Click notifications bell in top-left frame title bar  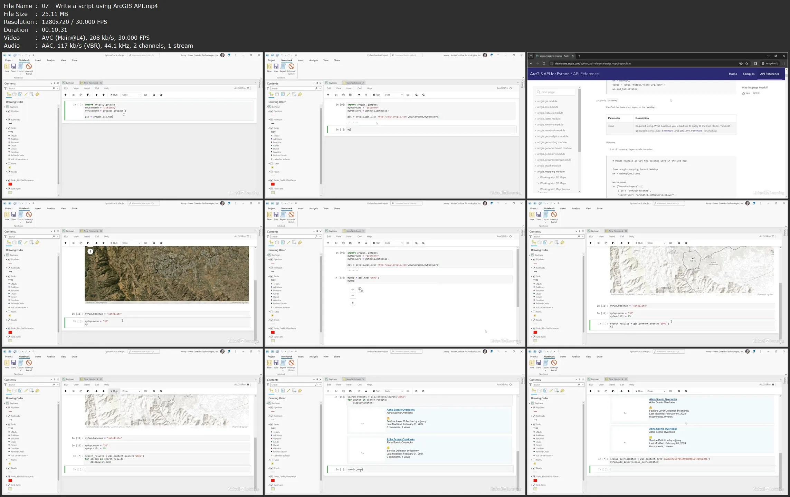coord(229,55)
